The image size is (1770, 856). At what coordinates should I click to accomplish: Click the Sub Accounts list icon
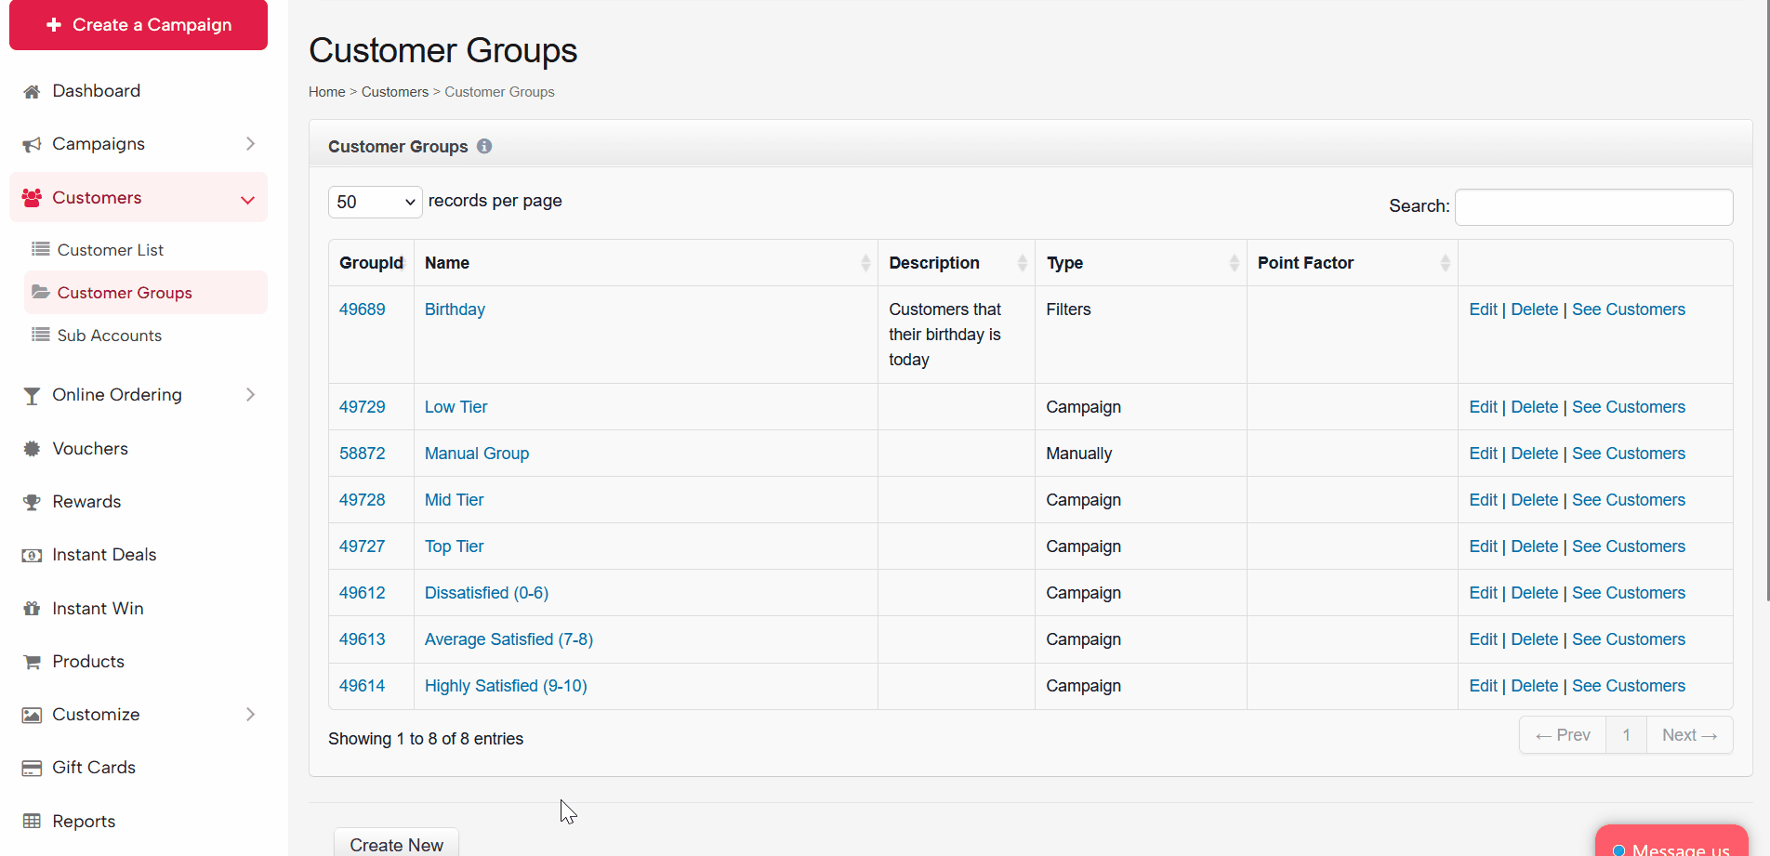[x=40, y=335]
